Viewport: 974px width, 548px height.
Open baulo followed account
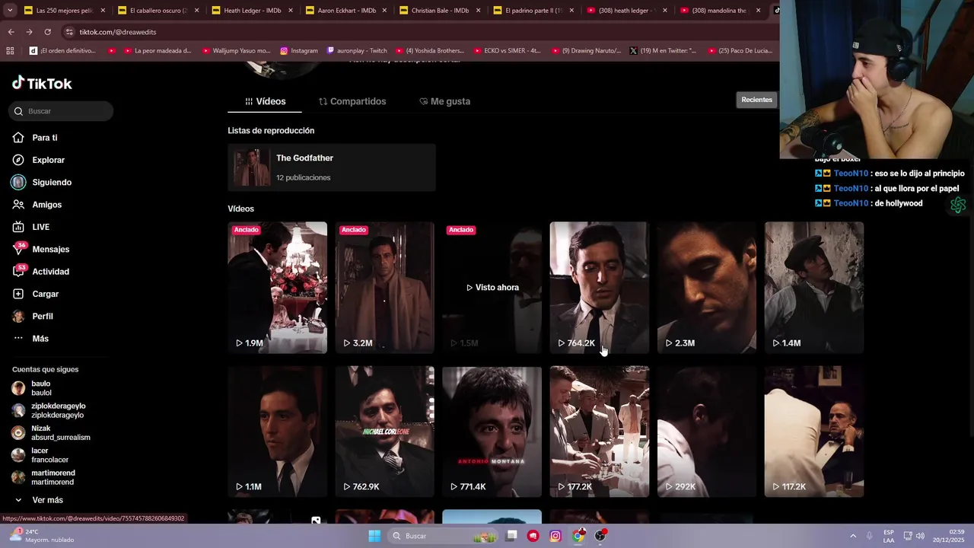(x=41, y=388)
